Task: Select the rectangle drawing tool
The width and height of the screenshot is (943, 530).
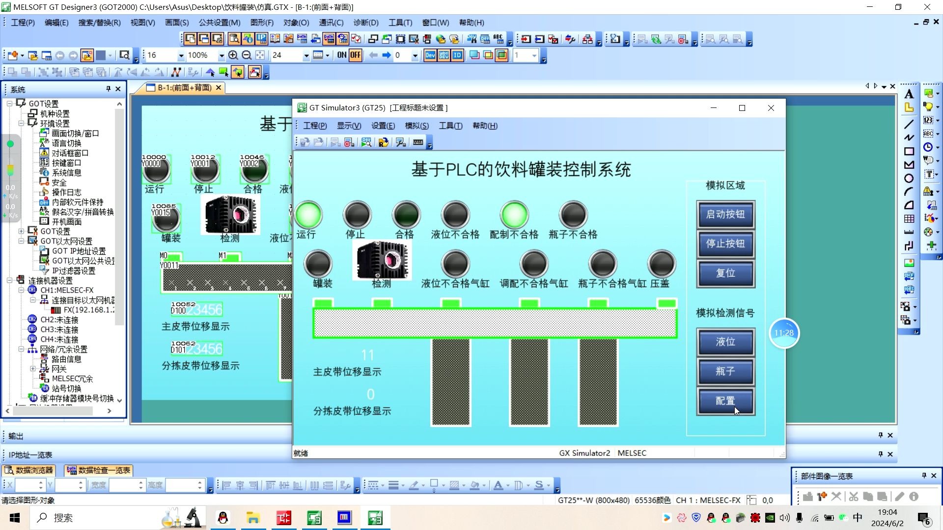Action: click(x=909, y=152)
